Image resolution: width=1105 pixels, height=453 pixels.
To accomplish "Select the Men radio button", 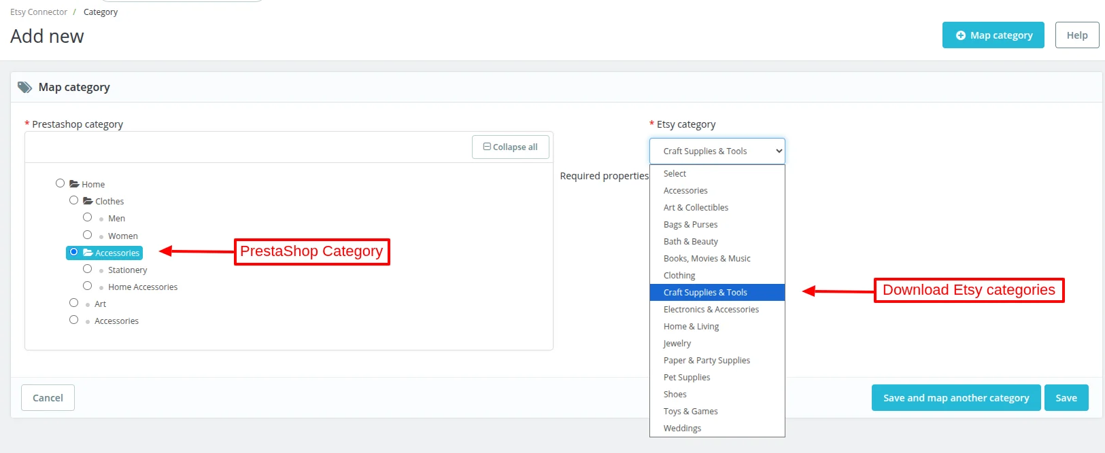I will 87,217.
